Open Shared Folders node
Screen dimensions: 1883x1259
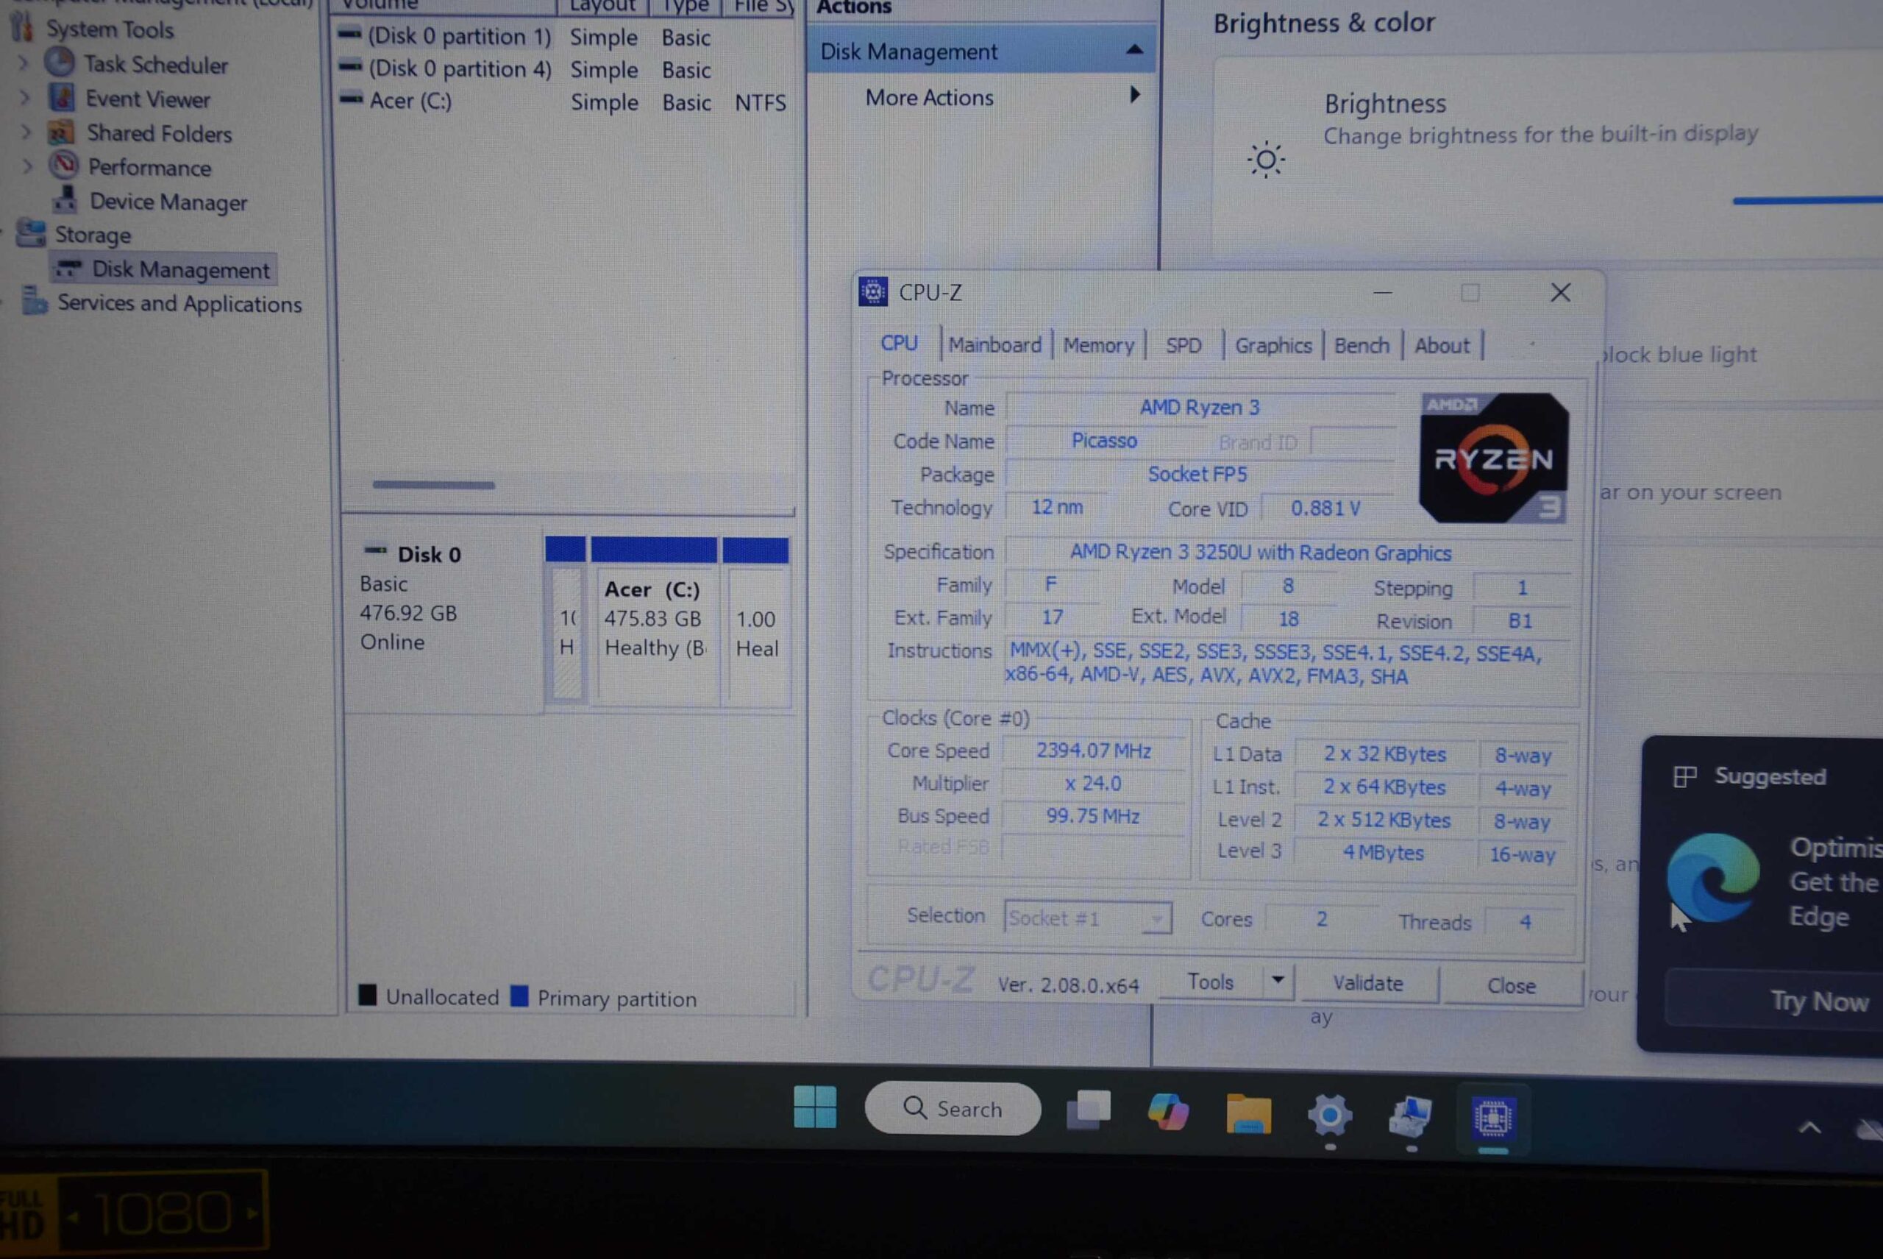pyautogui.click(x=159, y=133)
